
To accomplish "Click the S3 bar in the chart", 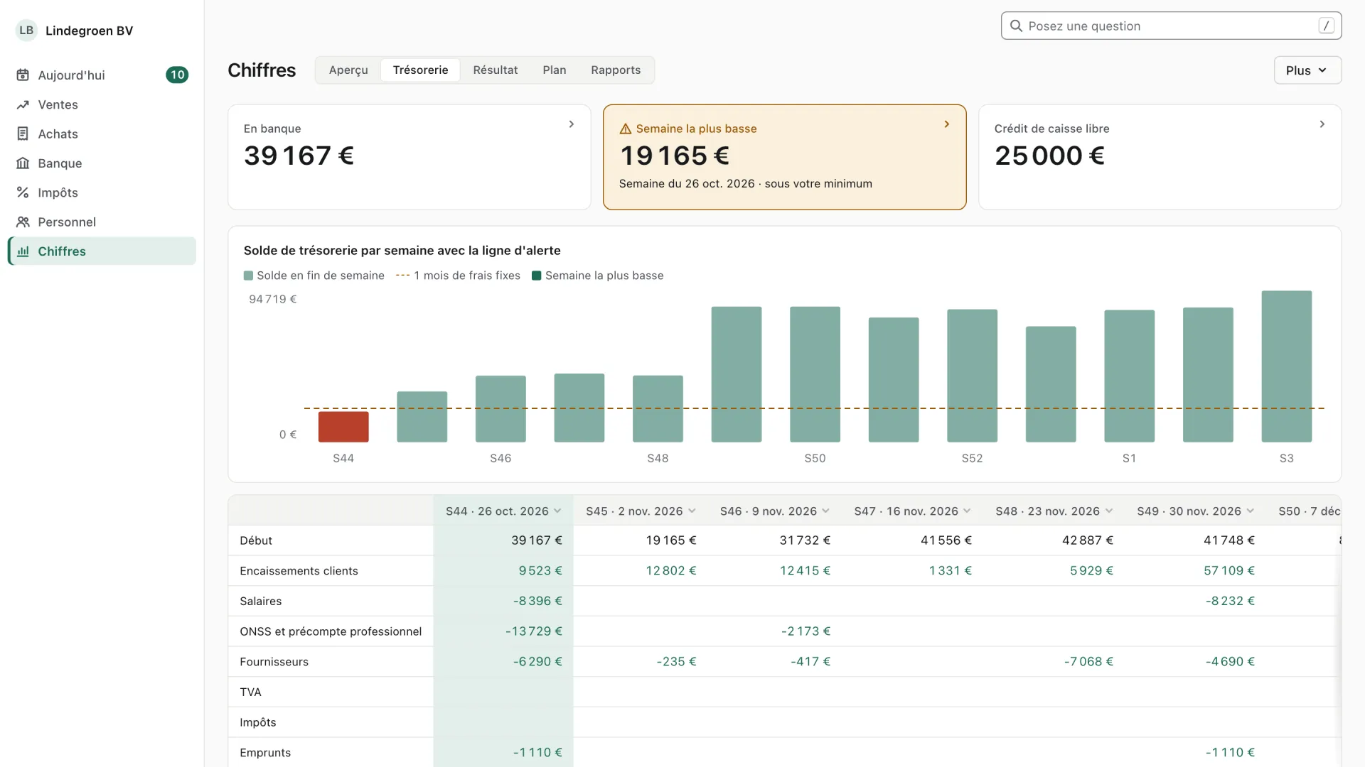I will 1286,366.
